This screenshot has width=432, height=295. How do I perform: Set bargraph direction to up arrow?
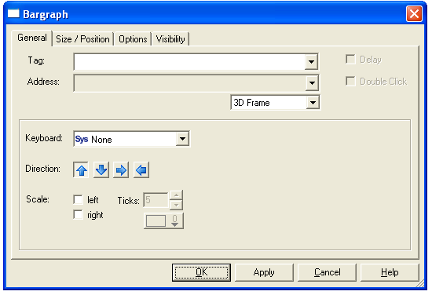point(81,170)
